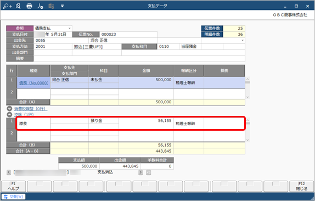Select row number 1 header in payment grid
Viewport: 315px width, 201px height.
[12, 82]
